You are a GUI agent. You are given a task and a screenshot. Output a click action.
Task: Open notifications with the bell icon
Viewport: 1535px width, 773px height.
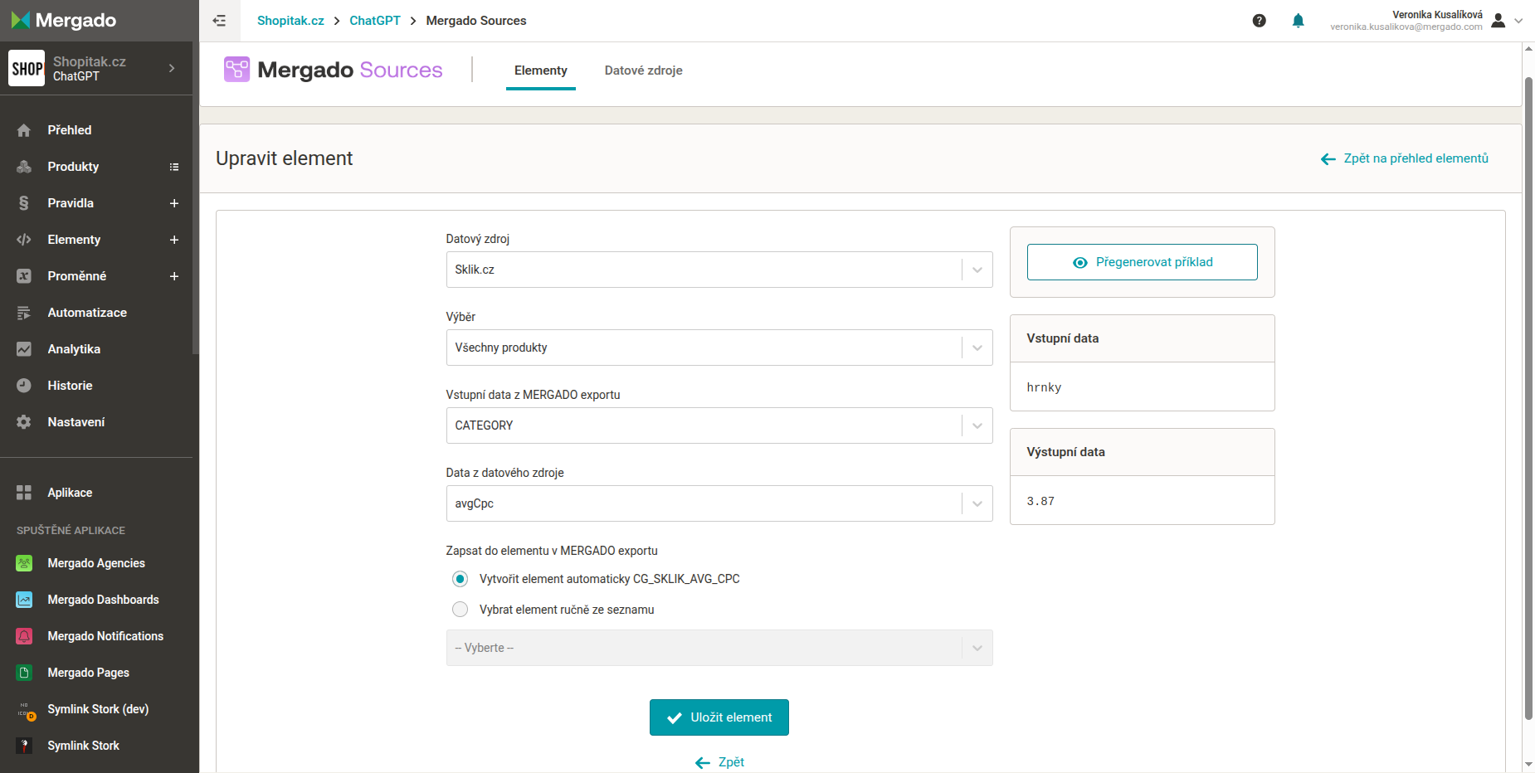pyautogui.click(x=1299, y=21)
